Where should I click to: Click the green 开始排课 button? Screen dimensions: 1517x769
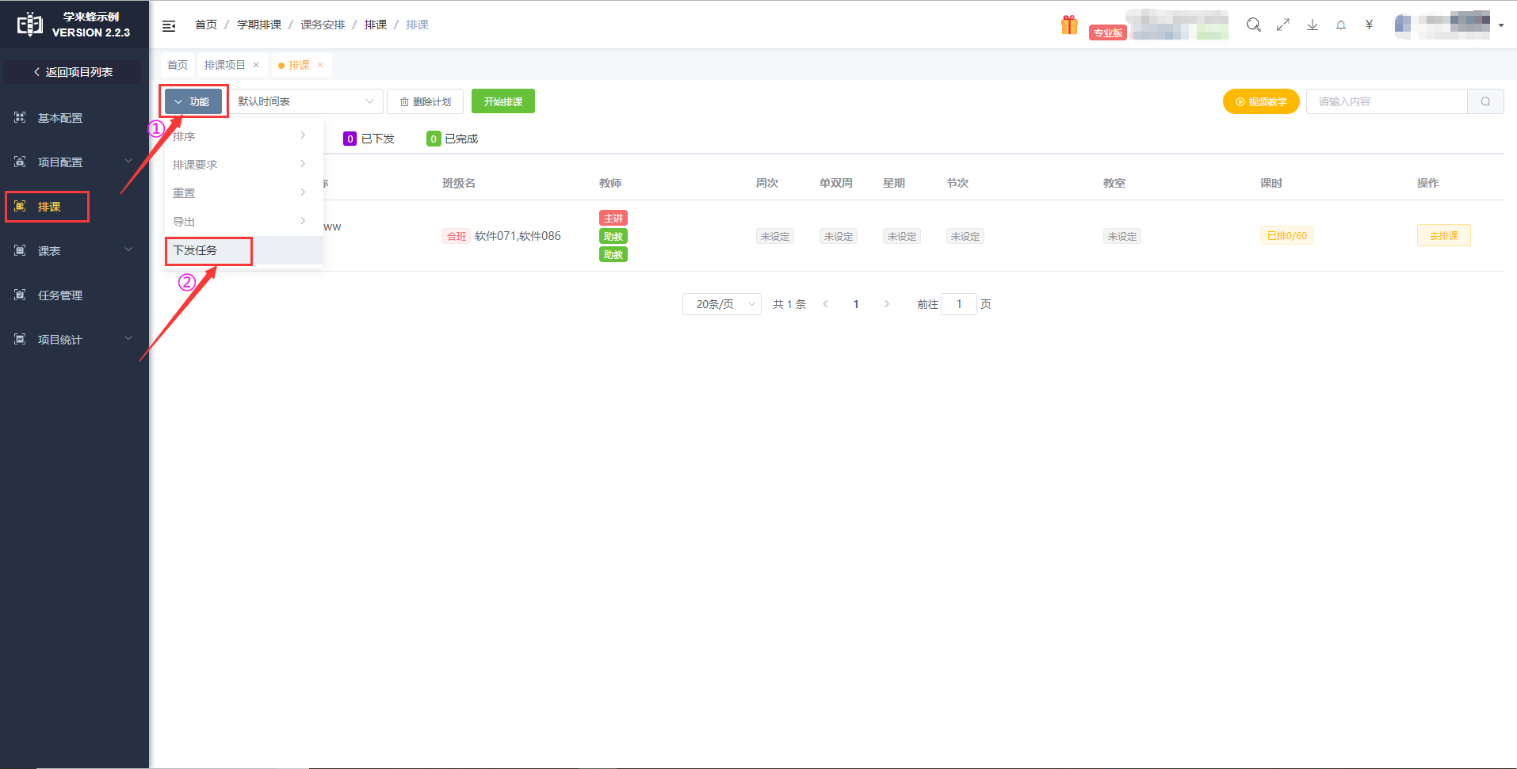pos(502,101)
